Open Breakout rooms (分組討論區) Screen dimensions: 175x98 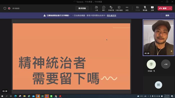[x=119, y=8]
